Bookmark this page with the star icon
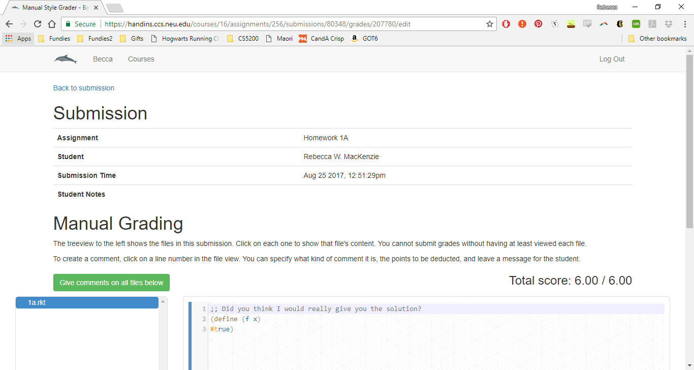The image size is (694, 370). tap(489, 24)
